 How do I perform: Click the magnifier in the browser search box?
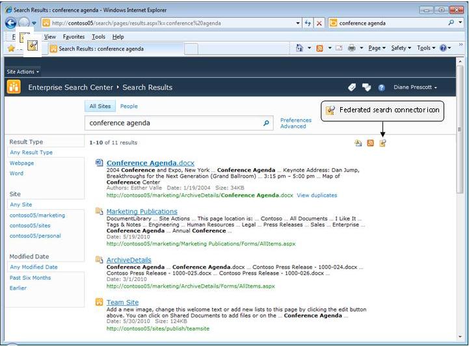(x=451, y=23)
